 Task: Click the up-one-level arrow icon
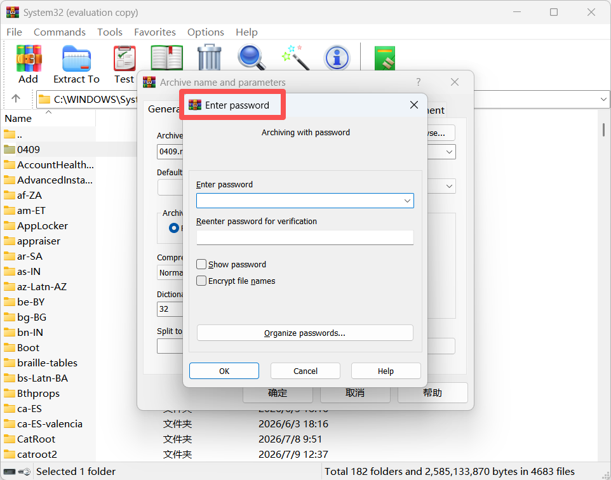(16, 98)
